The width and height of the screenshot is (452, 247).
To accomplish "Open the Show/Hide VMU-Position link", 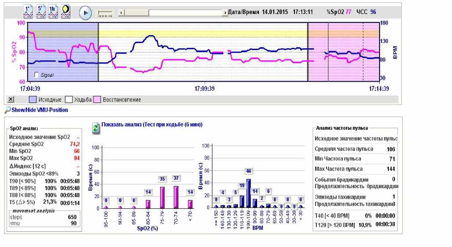I will click(x=39, y=110).
